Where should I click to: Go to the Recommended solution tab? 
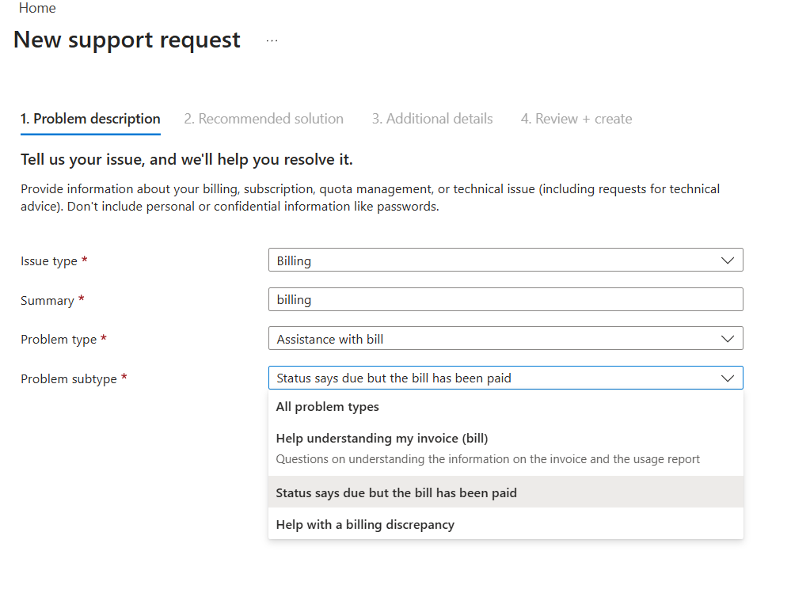tap(264, 119)
